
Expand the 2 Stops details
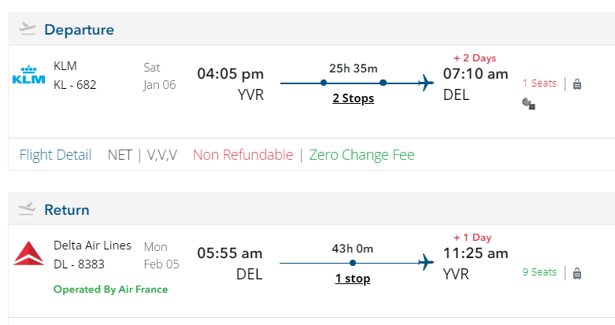[352, 98]
